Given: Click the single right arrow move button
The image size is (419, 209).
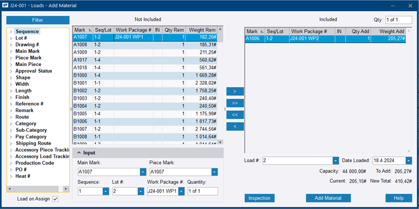Looking at the screenshot, I should [234, 91].
